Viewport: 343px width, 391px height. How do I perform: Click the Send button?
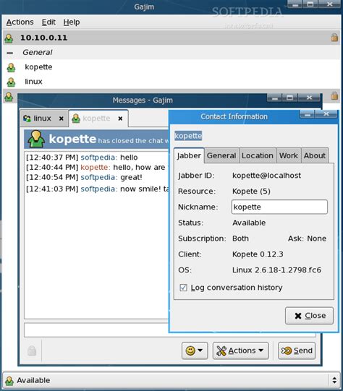click(297, 351)
